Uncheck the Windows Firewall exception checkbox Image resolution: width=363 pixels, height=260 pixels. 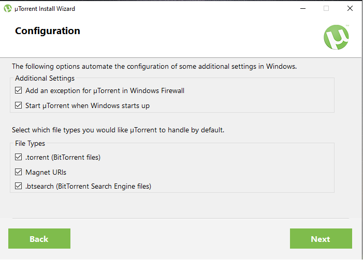point(18,90)
